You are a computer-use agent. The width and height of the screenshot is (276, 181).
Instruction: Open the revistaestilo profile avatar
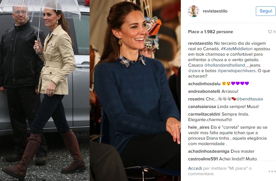[194, 11]
